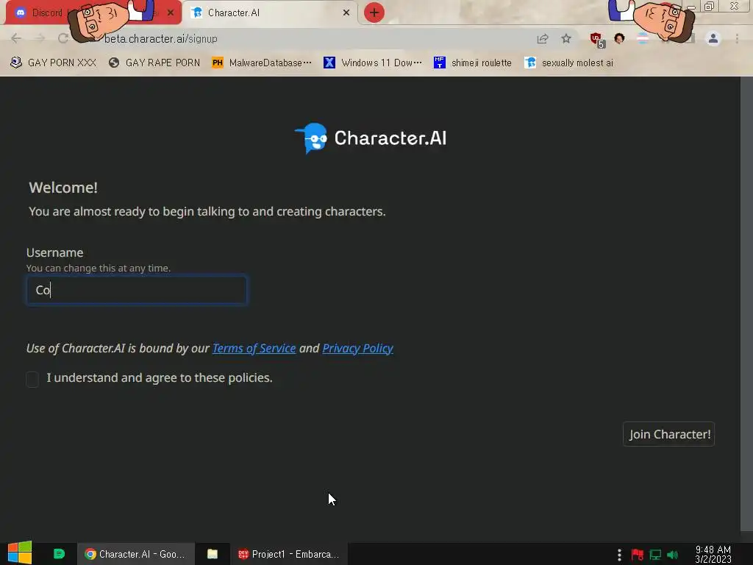Click the Character.AI logo
753x565 pixels.
pyautogui.click(x=371, y=138)
